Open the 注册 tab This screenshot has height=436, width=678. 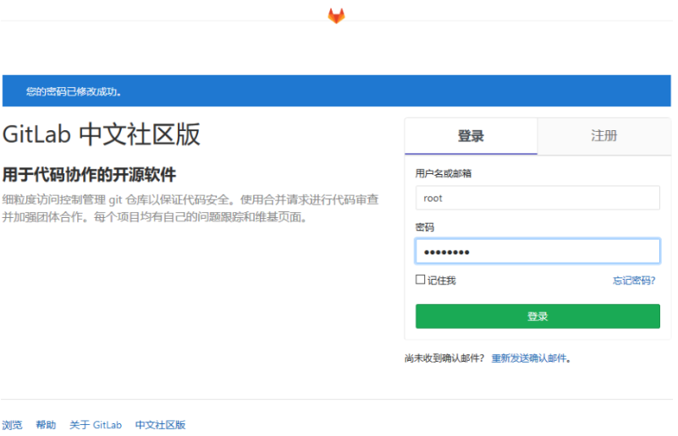point(604,136)
